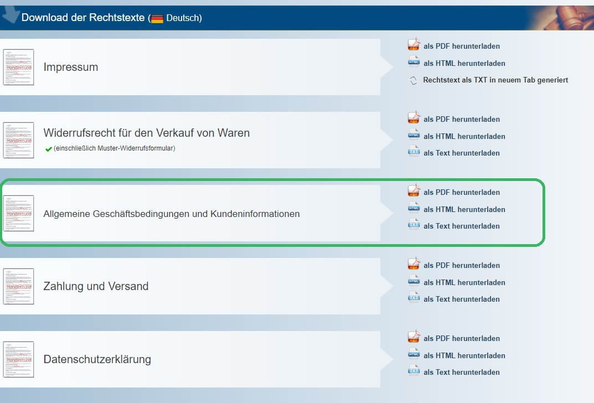
Task: Download Datenschutzerklärung via 'als PDF herunterladen'
Action: point(461,339)
